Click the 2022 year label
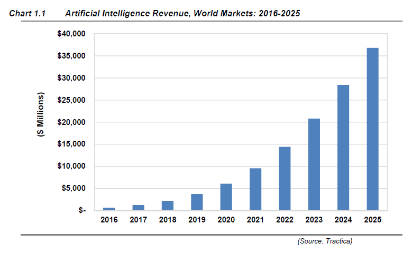Screen dimensions: 412x253 click(285, 220)
